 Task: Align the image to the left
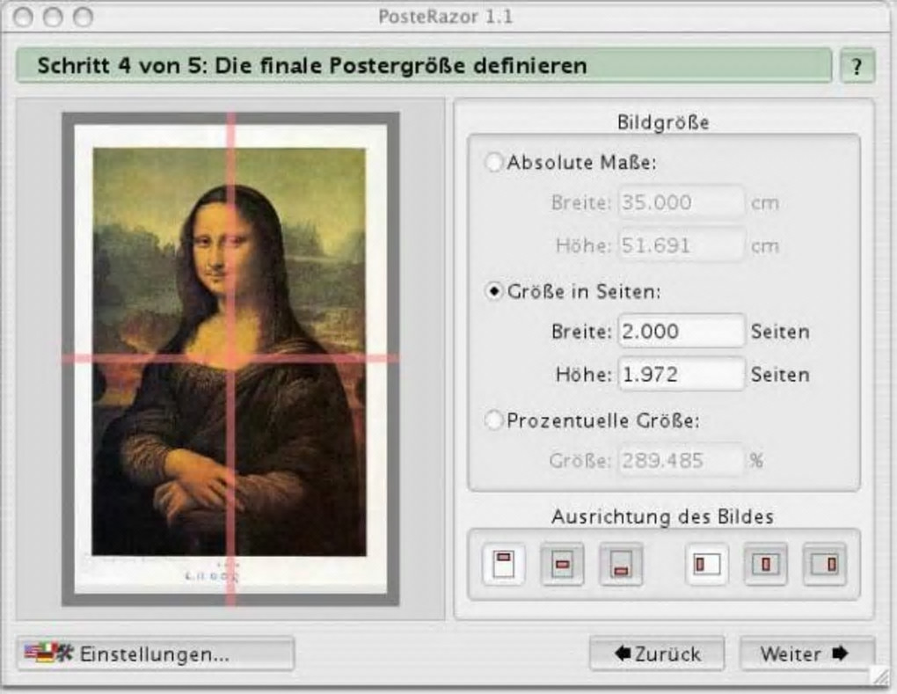(707, 564)
